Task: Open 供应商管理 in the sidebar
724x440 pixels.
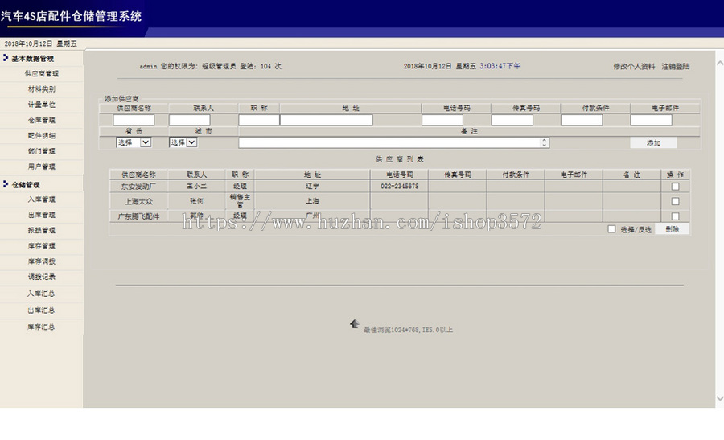Action: tap(42, 73)
